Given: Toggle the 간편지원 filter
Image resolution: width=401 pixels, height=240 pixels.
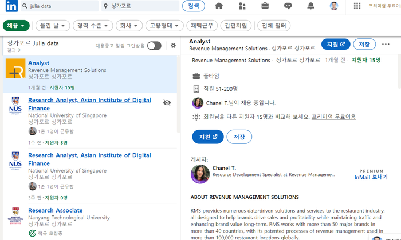Looking at the screenshot, I should (236, 26).
